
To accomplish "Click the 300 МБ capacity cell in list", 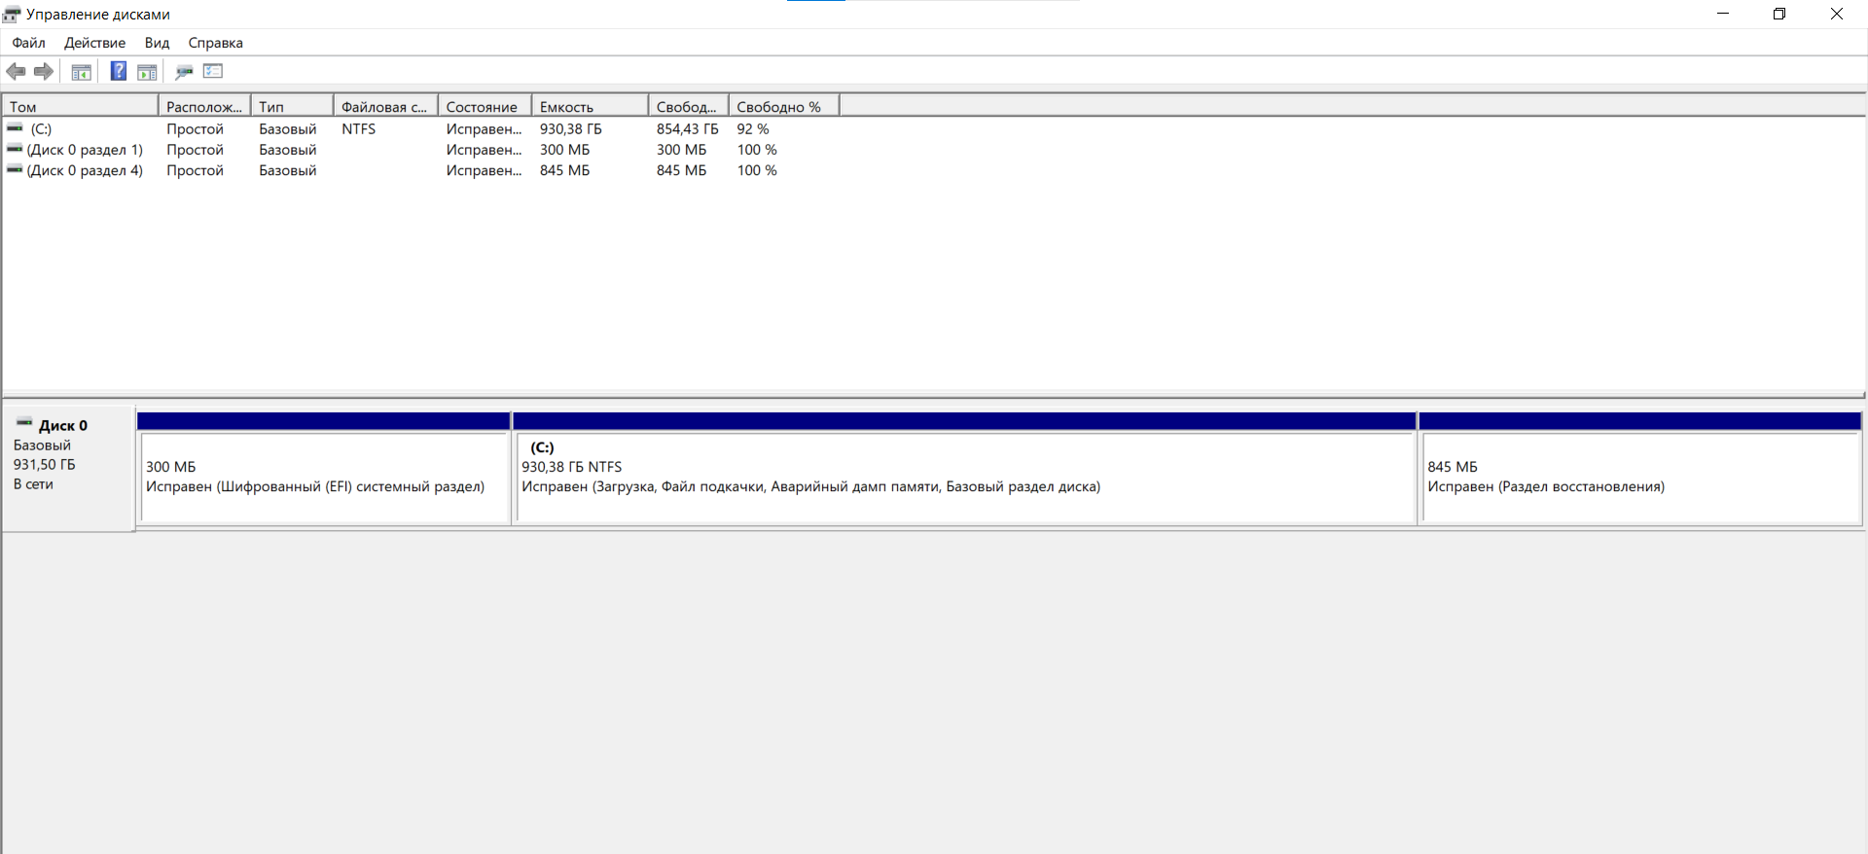I will [x=564, y=150].
